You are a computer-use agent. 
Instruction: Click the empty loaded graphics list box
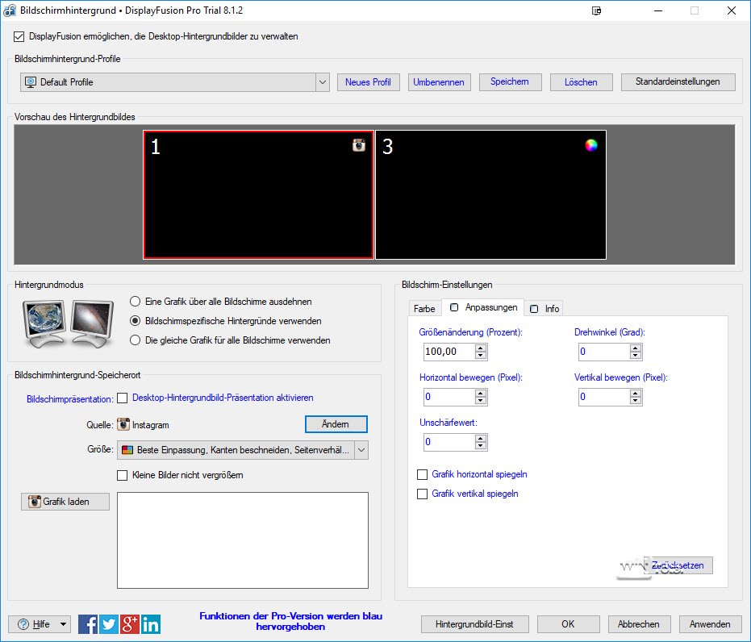[243, 540]
